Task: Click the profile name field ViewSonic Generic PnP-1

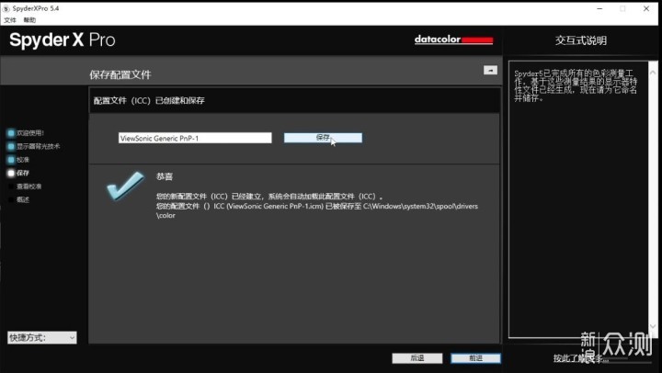Action: pyautogui.click(x=195, y=138)
